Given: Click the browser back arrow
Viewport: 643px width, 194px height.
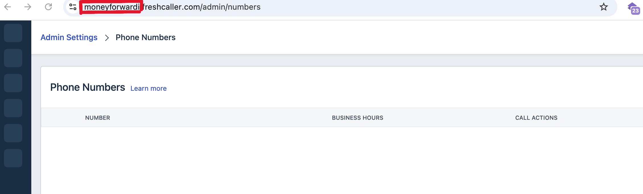Looking at the screenshot, I should click(8, 7).
